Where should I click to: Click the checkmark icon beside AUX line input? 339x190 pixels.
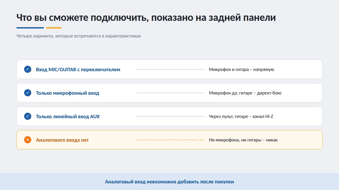(x=28, y=116)
